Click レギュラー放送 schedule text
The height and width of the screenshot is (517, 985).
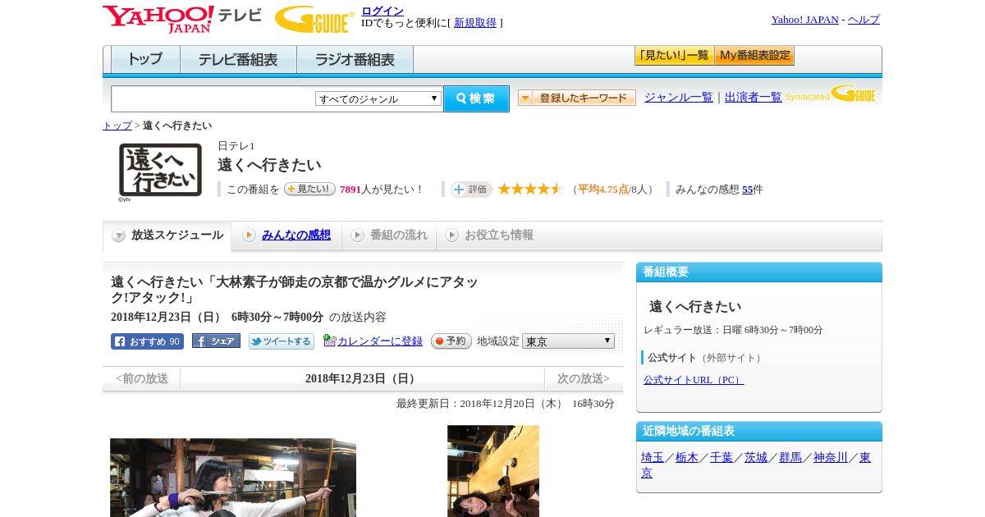(x=733, y=330)
